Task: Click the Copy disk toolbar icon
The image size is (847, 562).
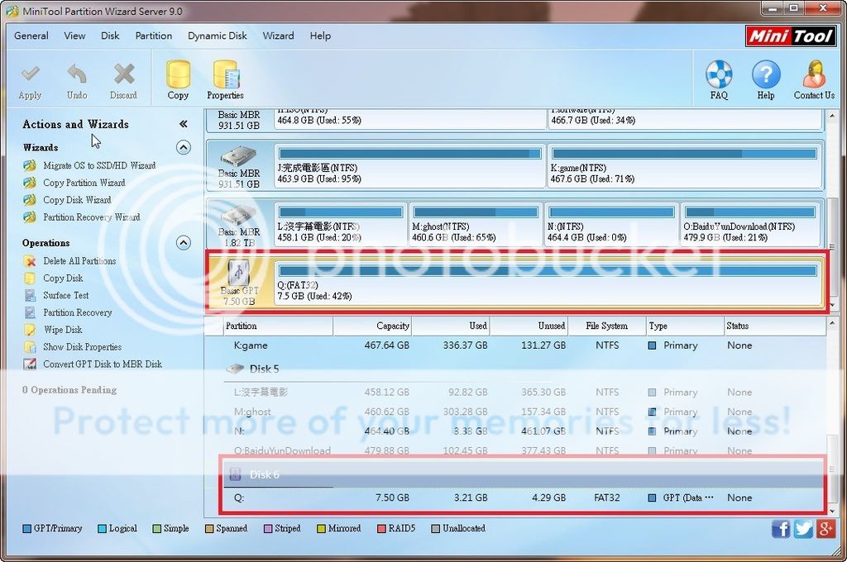Action: [x=178, y=77]
